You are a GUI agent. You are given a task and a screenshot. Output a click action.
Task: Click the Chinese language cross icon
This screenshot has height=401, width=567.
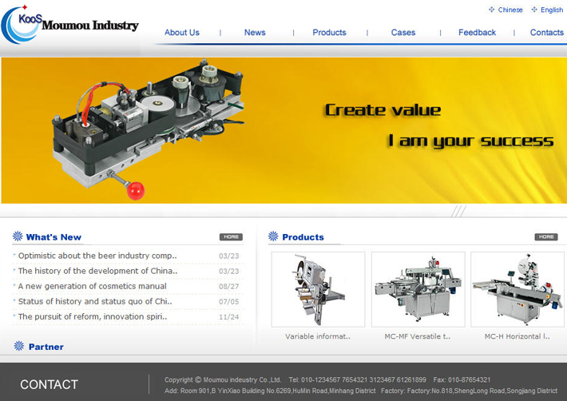point(491,10)
